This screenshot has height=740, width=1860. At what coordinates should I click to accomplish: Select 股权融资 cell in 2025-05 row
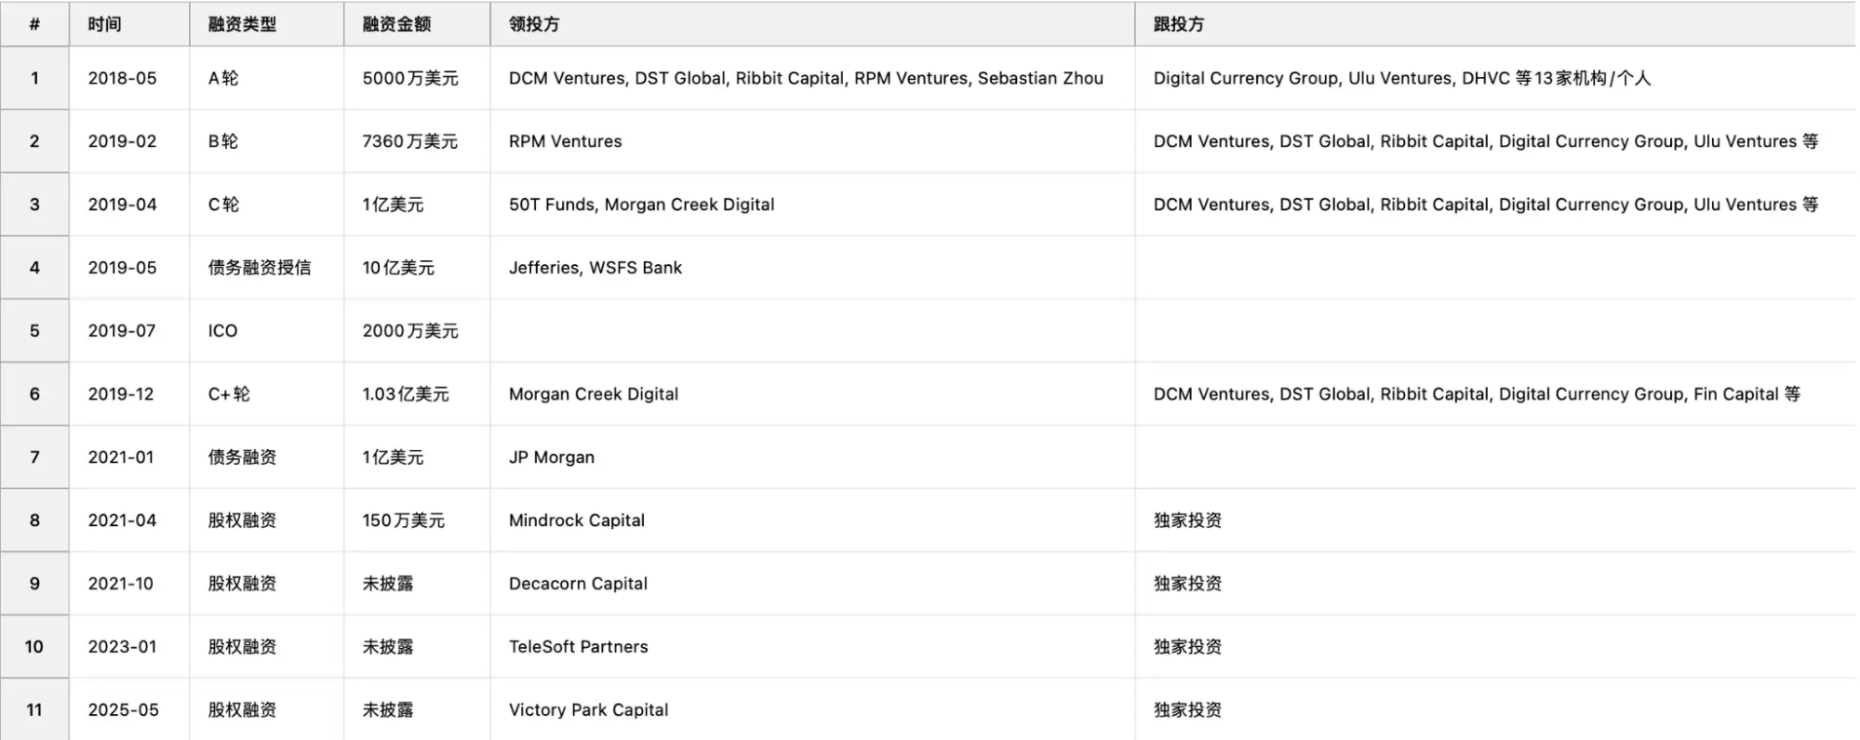pyautogui.click(x=267, y=709)
